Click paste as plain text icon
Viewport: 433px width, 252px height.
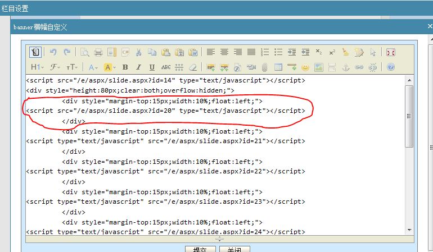179,52
